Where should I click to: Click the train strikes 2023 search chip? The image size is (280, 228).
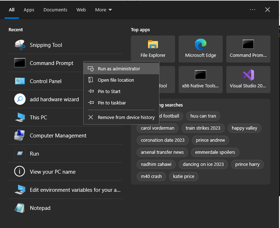point(203,128)
